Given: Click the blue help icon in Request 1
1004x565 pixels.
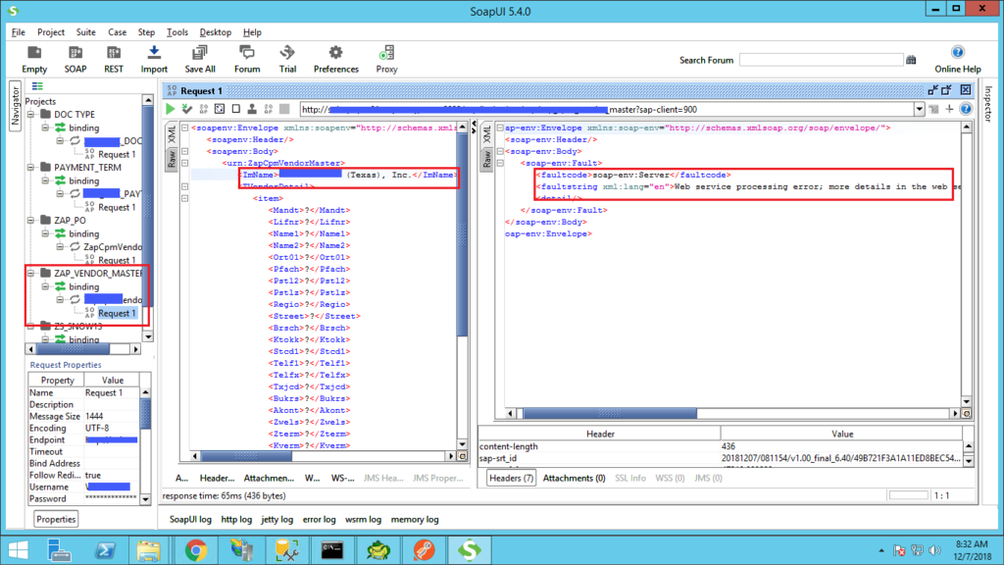Looking at the screenshot, I should click(966, 110).
